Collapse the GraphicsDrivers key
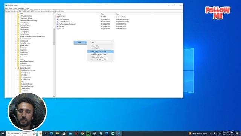Screen dimensions: 241x136 [x=16, y=68]
